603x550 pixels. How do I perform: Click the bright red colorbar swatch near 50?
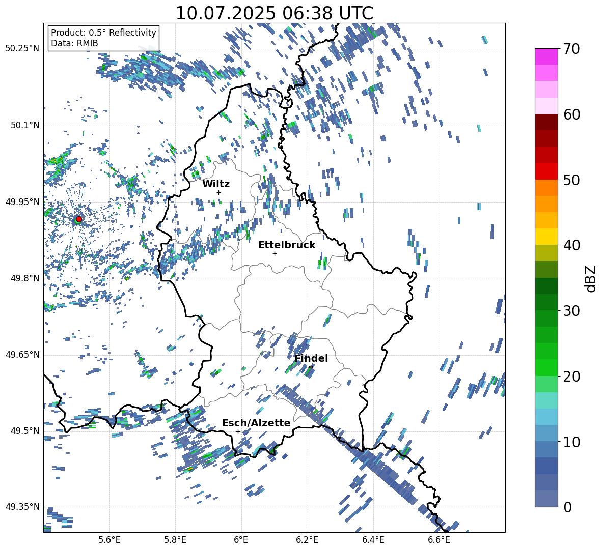click(546, 171)
